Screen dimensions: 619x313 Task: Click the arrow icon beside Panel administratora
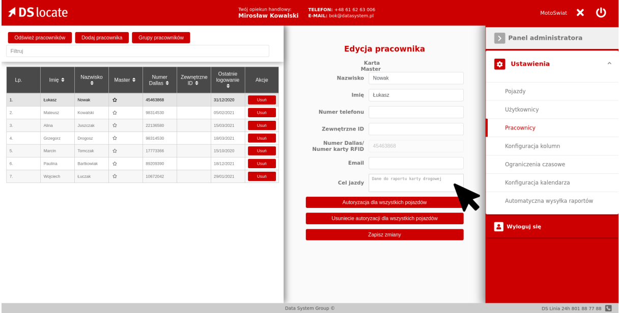(x=500, y=38)
